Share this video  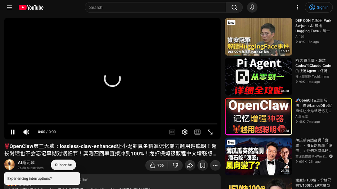pos(190,165)
